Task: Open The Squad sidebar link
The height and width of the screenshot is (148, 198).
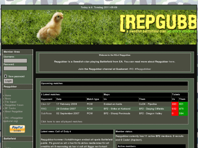Action: point(10,102)
